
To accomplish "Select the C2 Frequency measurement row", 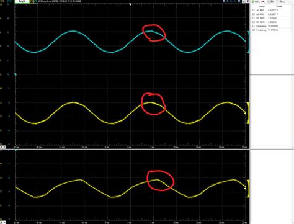I will 271,30.
